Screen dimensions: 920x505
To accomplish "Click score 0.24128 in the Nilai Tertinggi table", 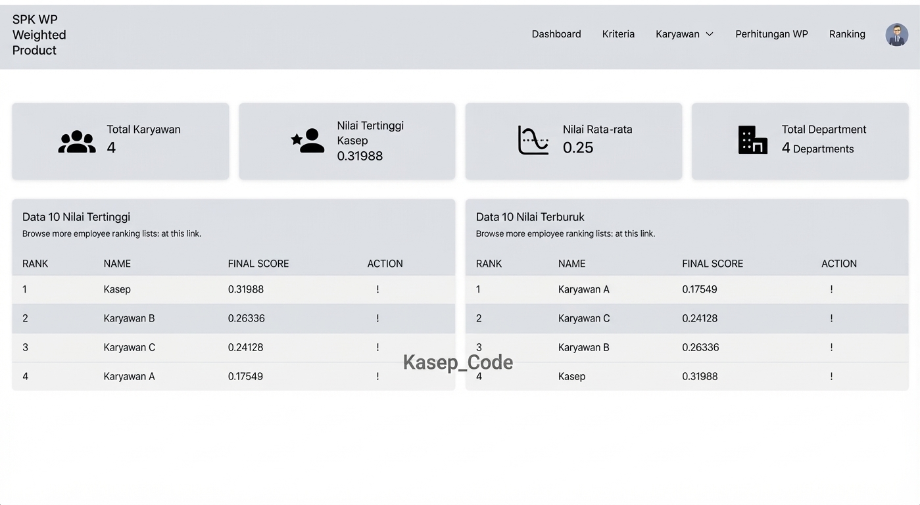I will click(x=246, y=347).
